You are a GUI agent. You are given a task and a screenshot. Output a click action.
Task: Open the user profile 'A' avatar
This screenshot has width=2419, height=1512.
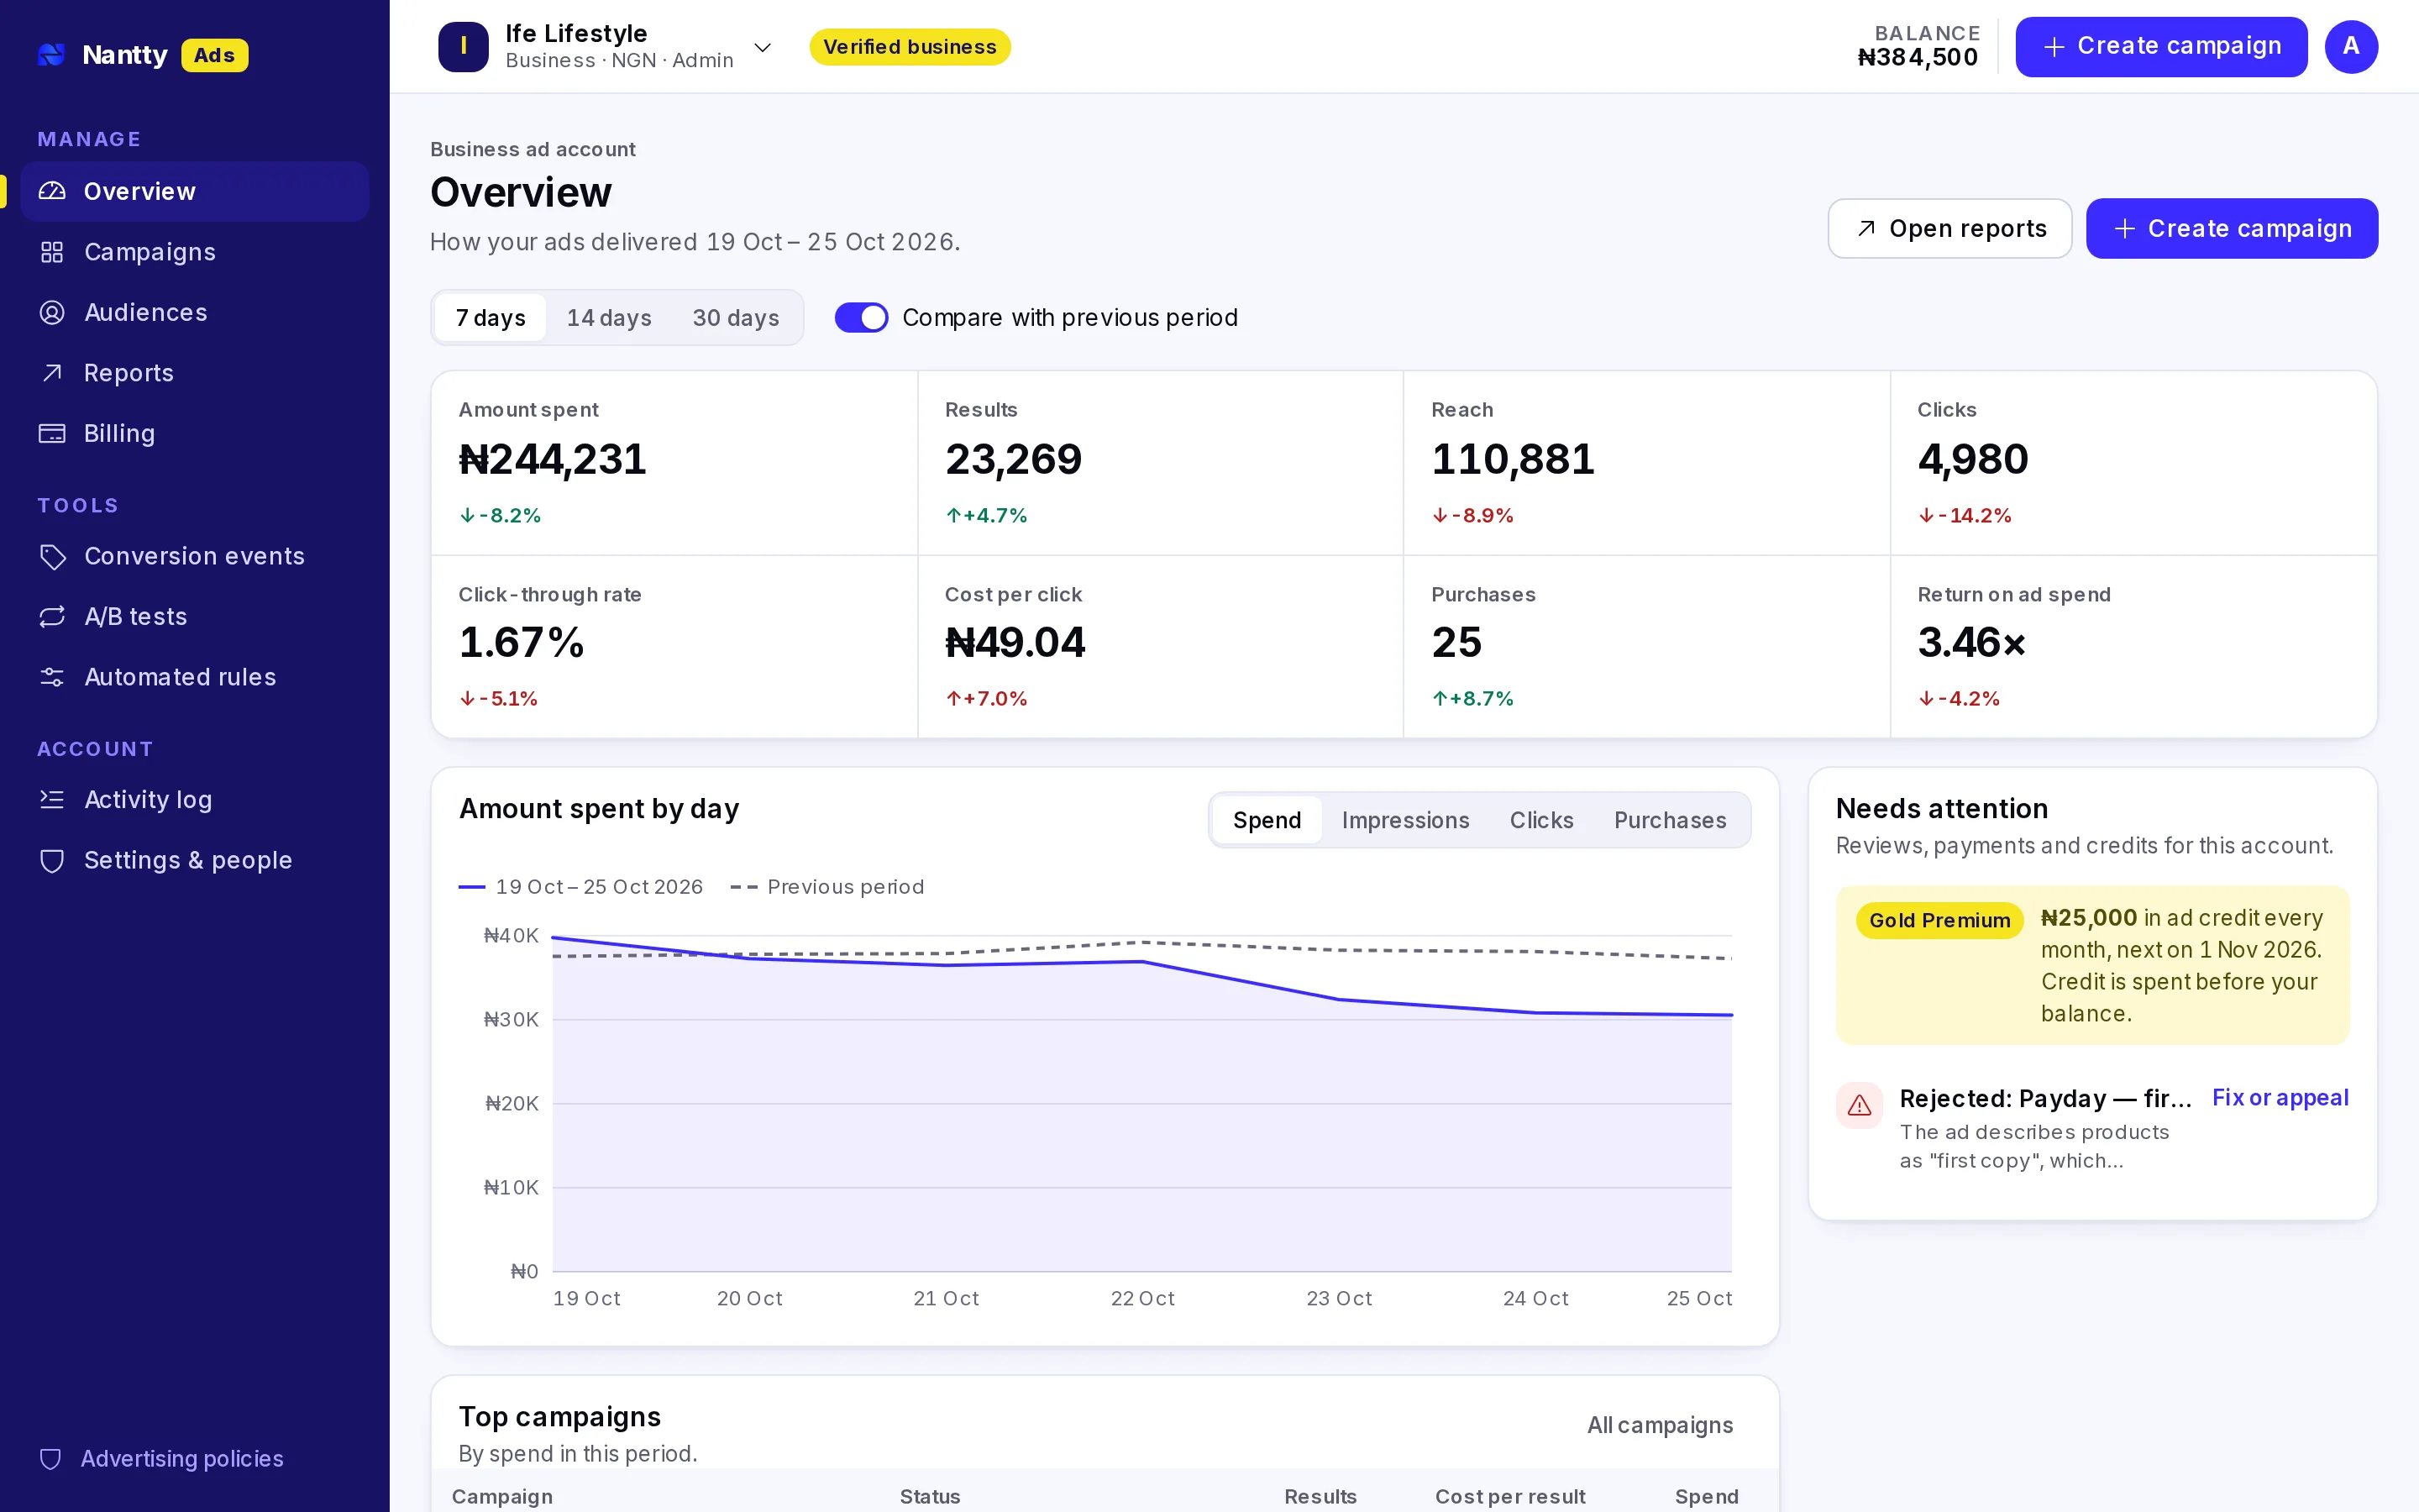2351,46
